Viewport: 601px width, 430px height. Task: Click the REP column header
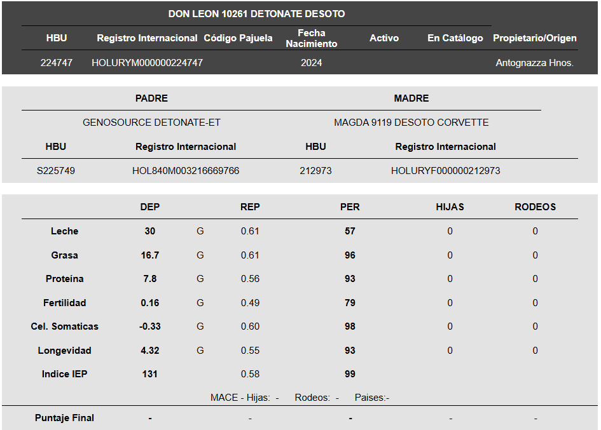click(250, 207)
